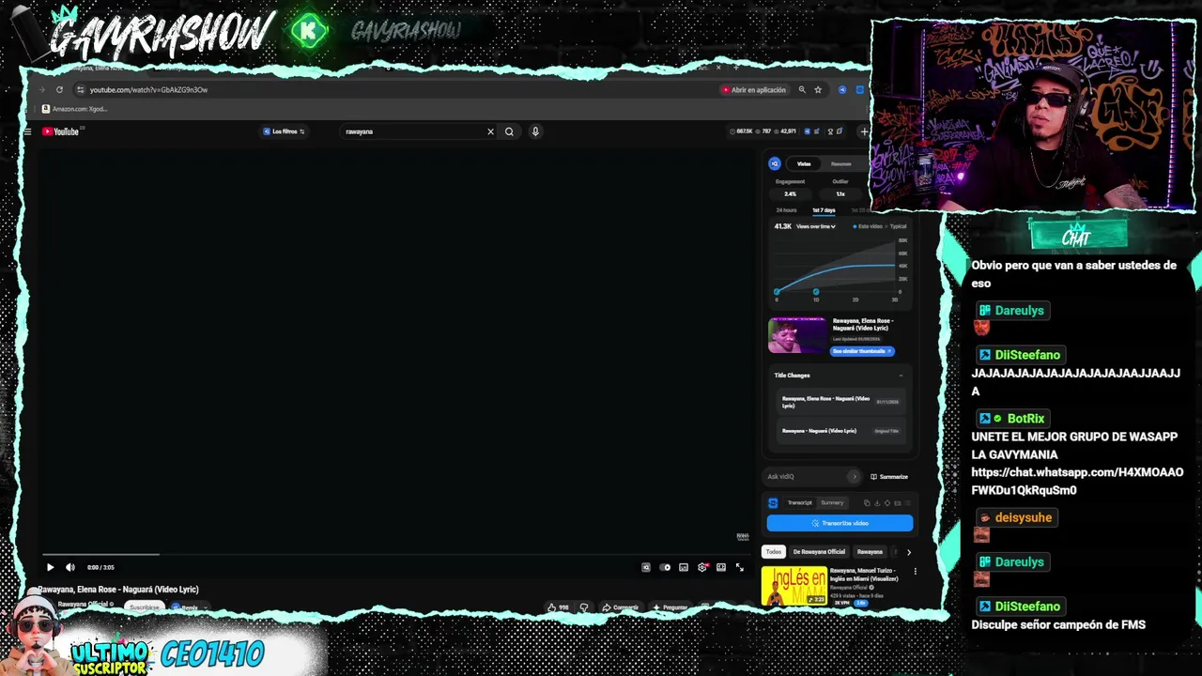Screen dimensions: 1202x676
Task: Open more options for Inglés en Miami video
Action: [916, 571]
